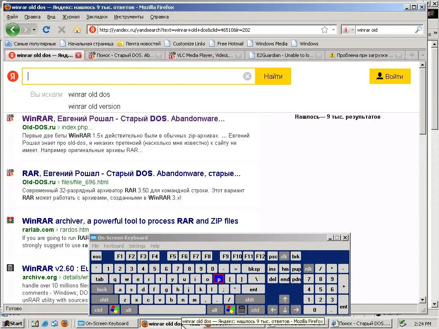This screenshot has width=439, height=329.
Task: Toggle the right alt key
Action: [x=214, y=310]
